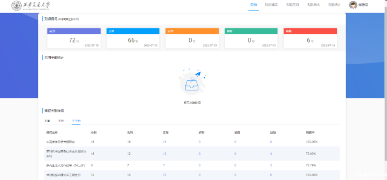Click the blue absence count 4 link
Viewport: 387px width, 180px height.
(271, 154)
